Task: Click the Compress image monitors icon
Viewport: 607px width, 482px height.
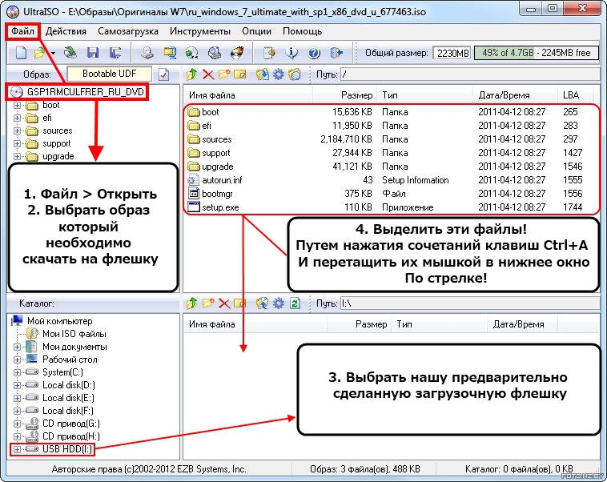Action: click(x=170, y=53)
